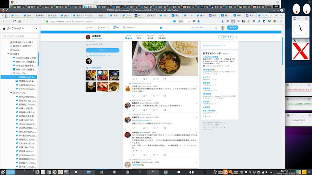Viewport: 312px width, 175px height.
Task: Open the 通知 notifications link in Twitter nav
Action: coord(116,28)
